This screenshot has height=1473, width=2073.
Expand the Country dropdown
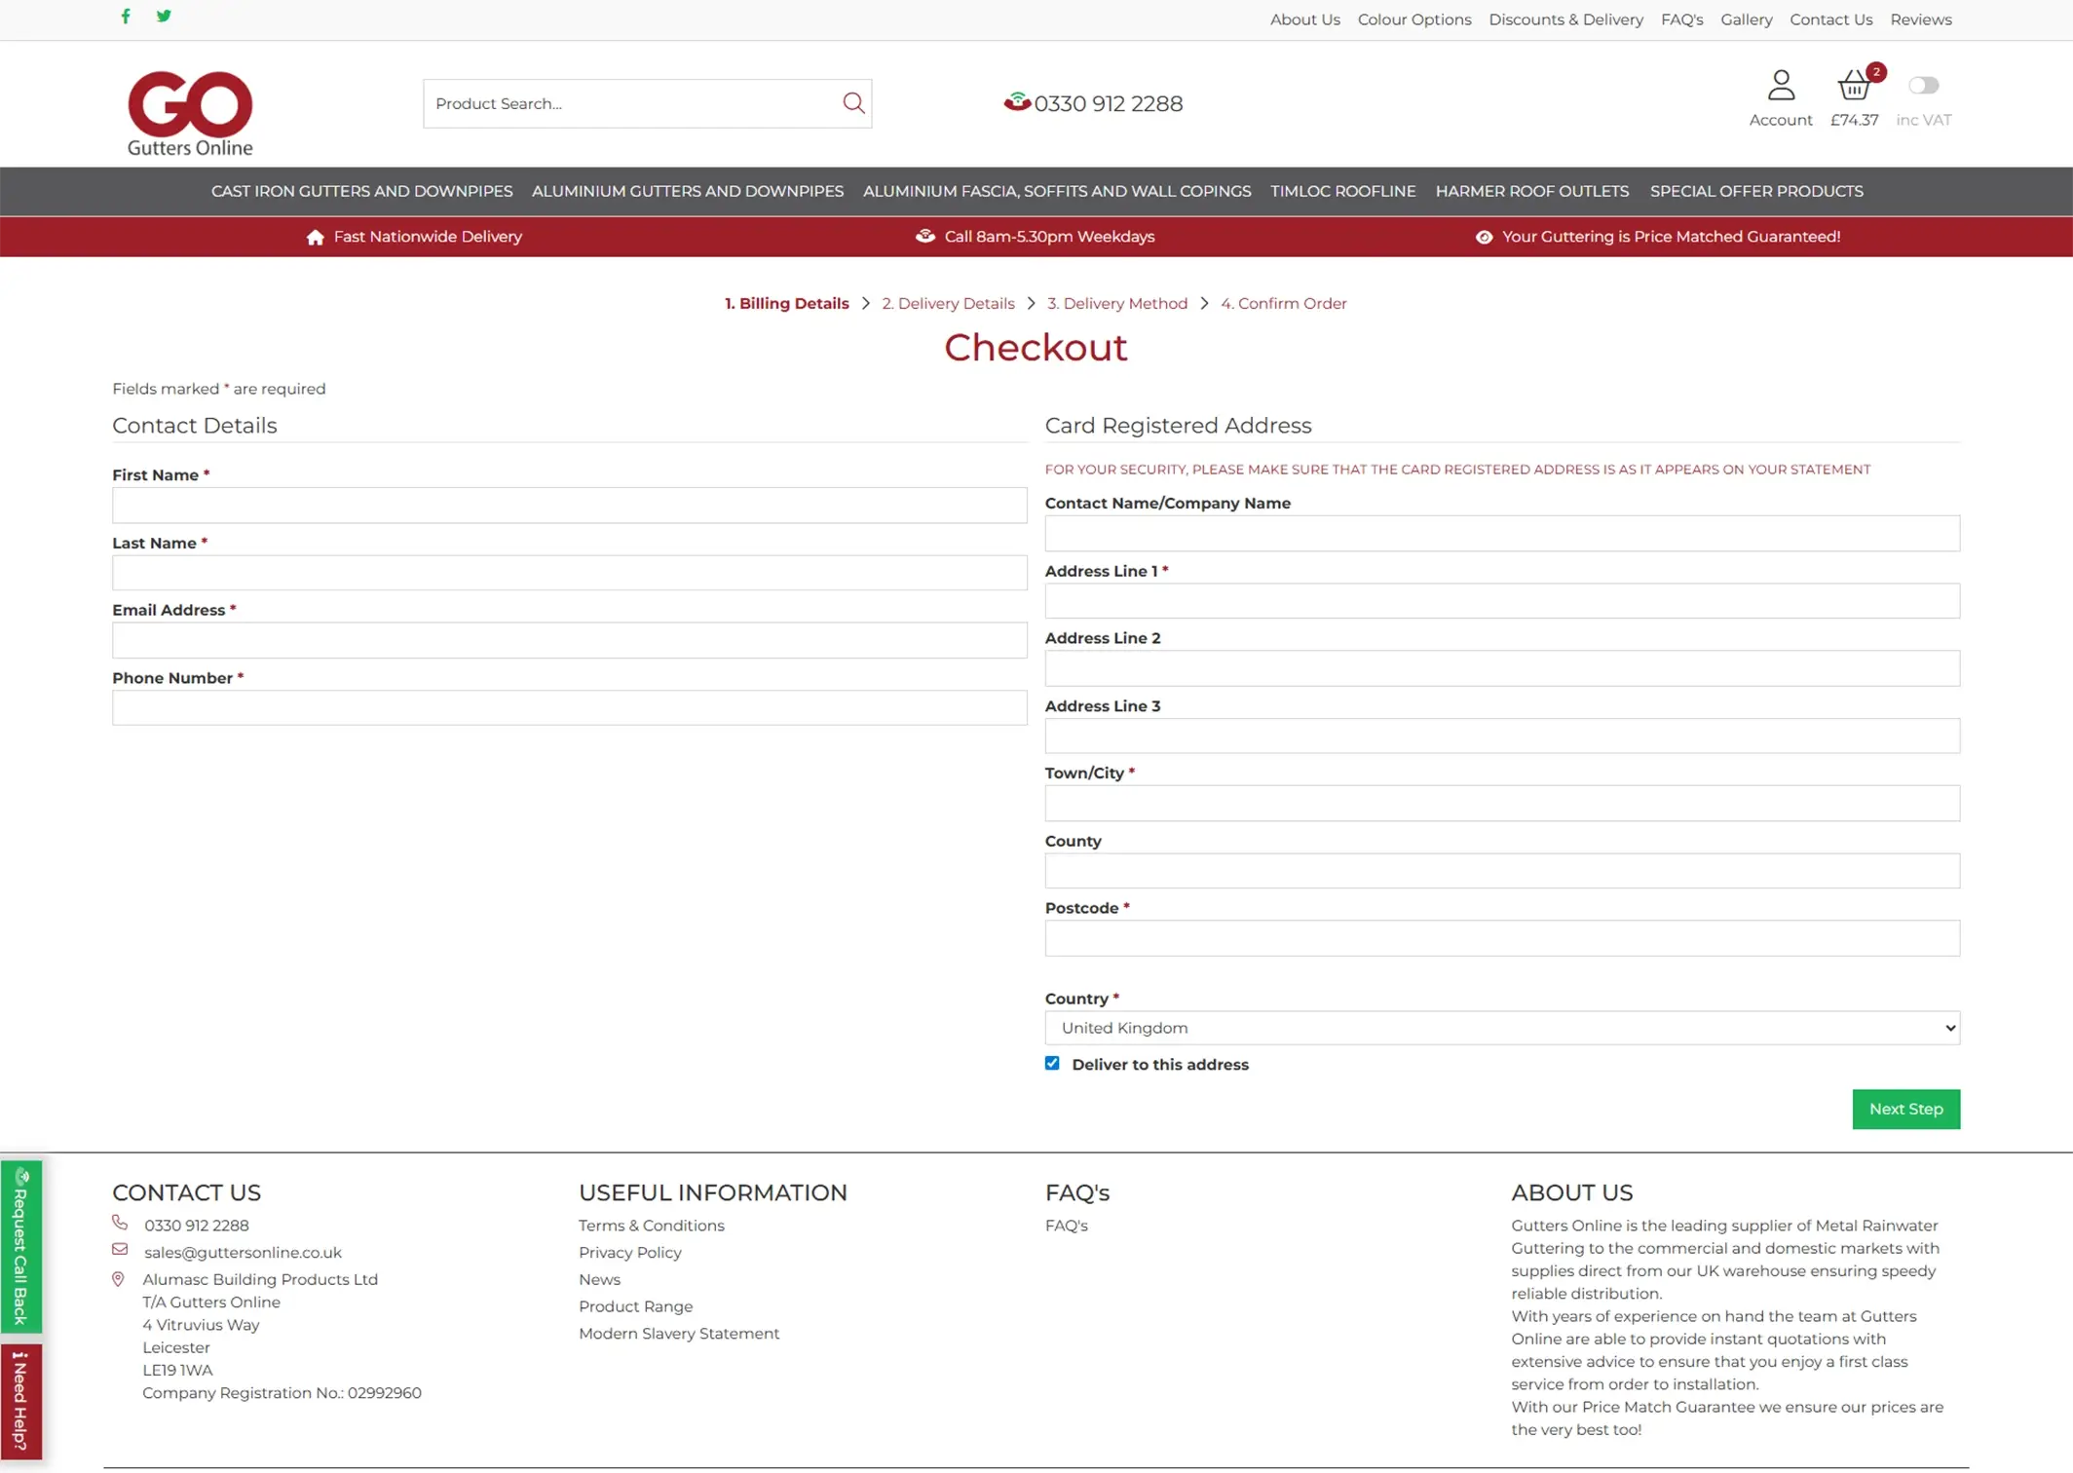pyautogui.click(x=1501, y=1028)
